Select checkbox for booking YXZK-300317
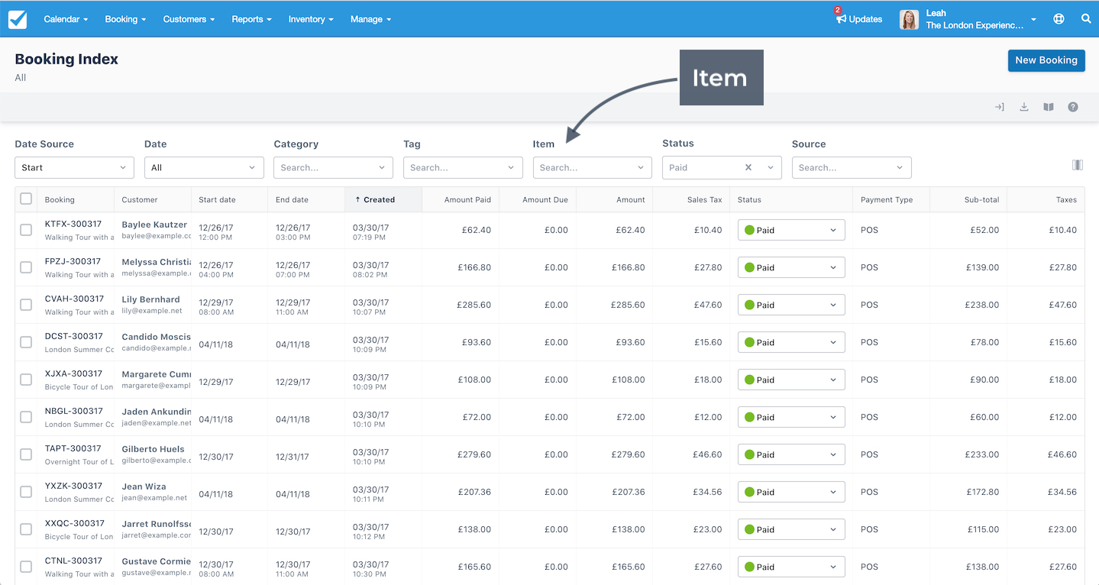Viewport: 1099px width, 585px height. pos(26,492)
